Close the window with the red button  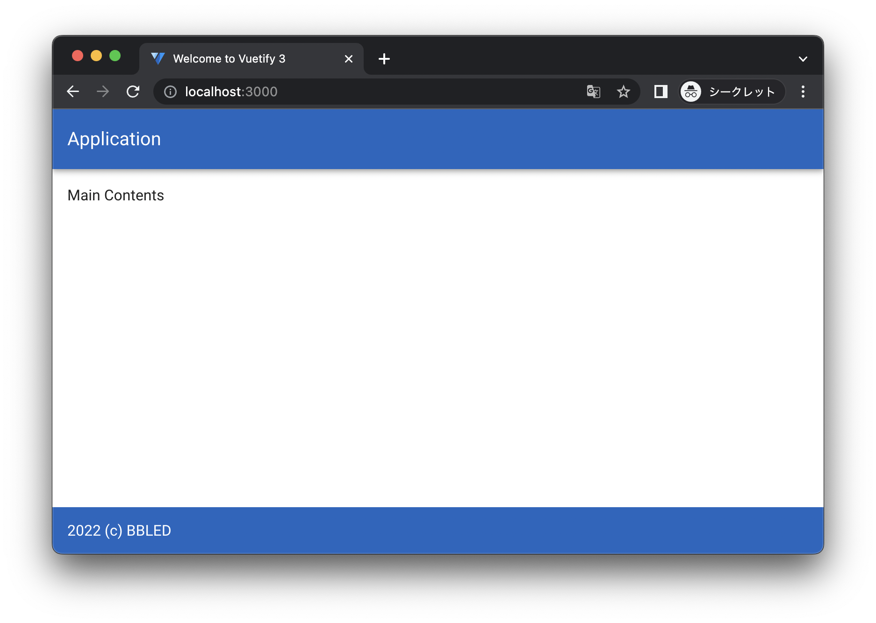(x=78, y=56)
